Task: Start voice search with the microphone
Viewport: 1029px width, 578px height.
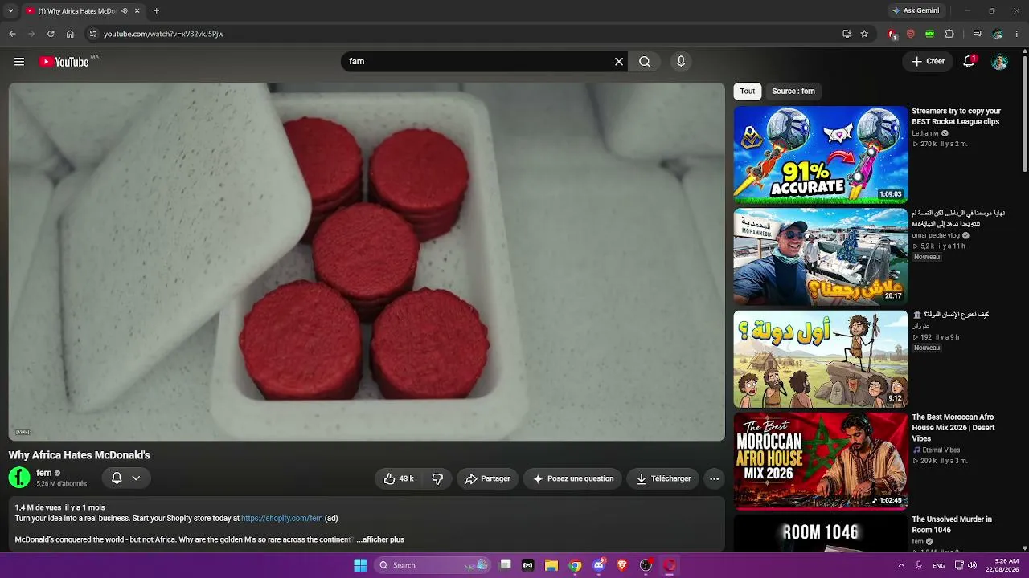Action: pos(681,62)
